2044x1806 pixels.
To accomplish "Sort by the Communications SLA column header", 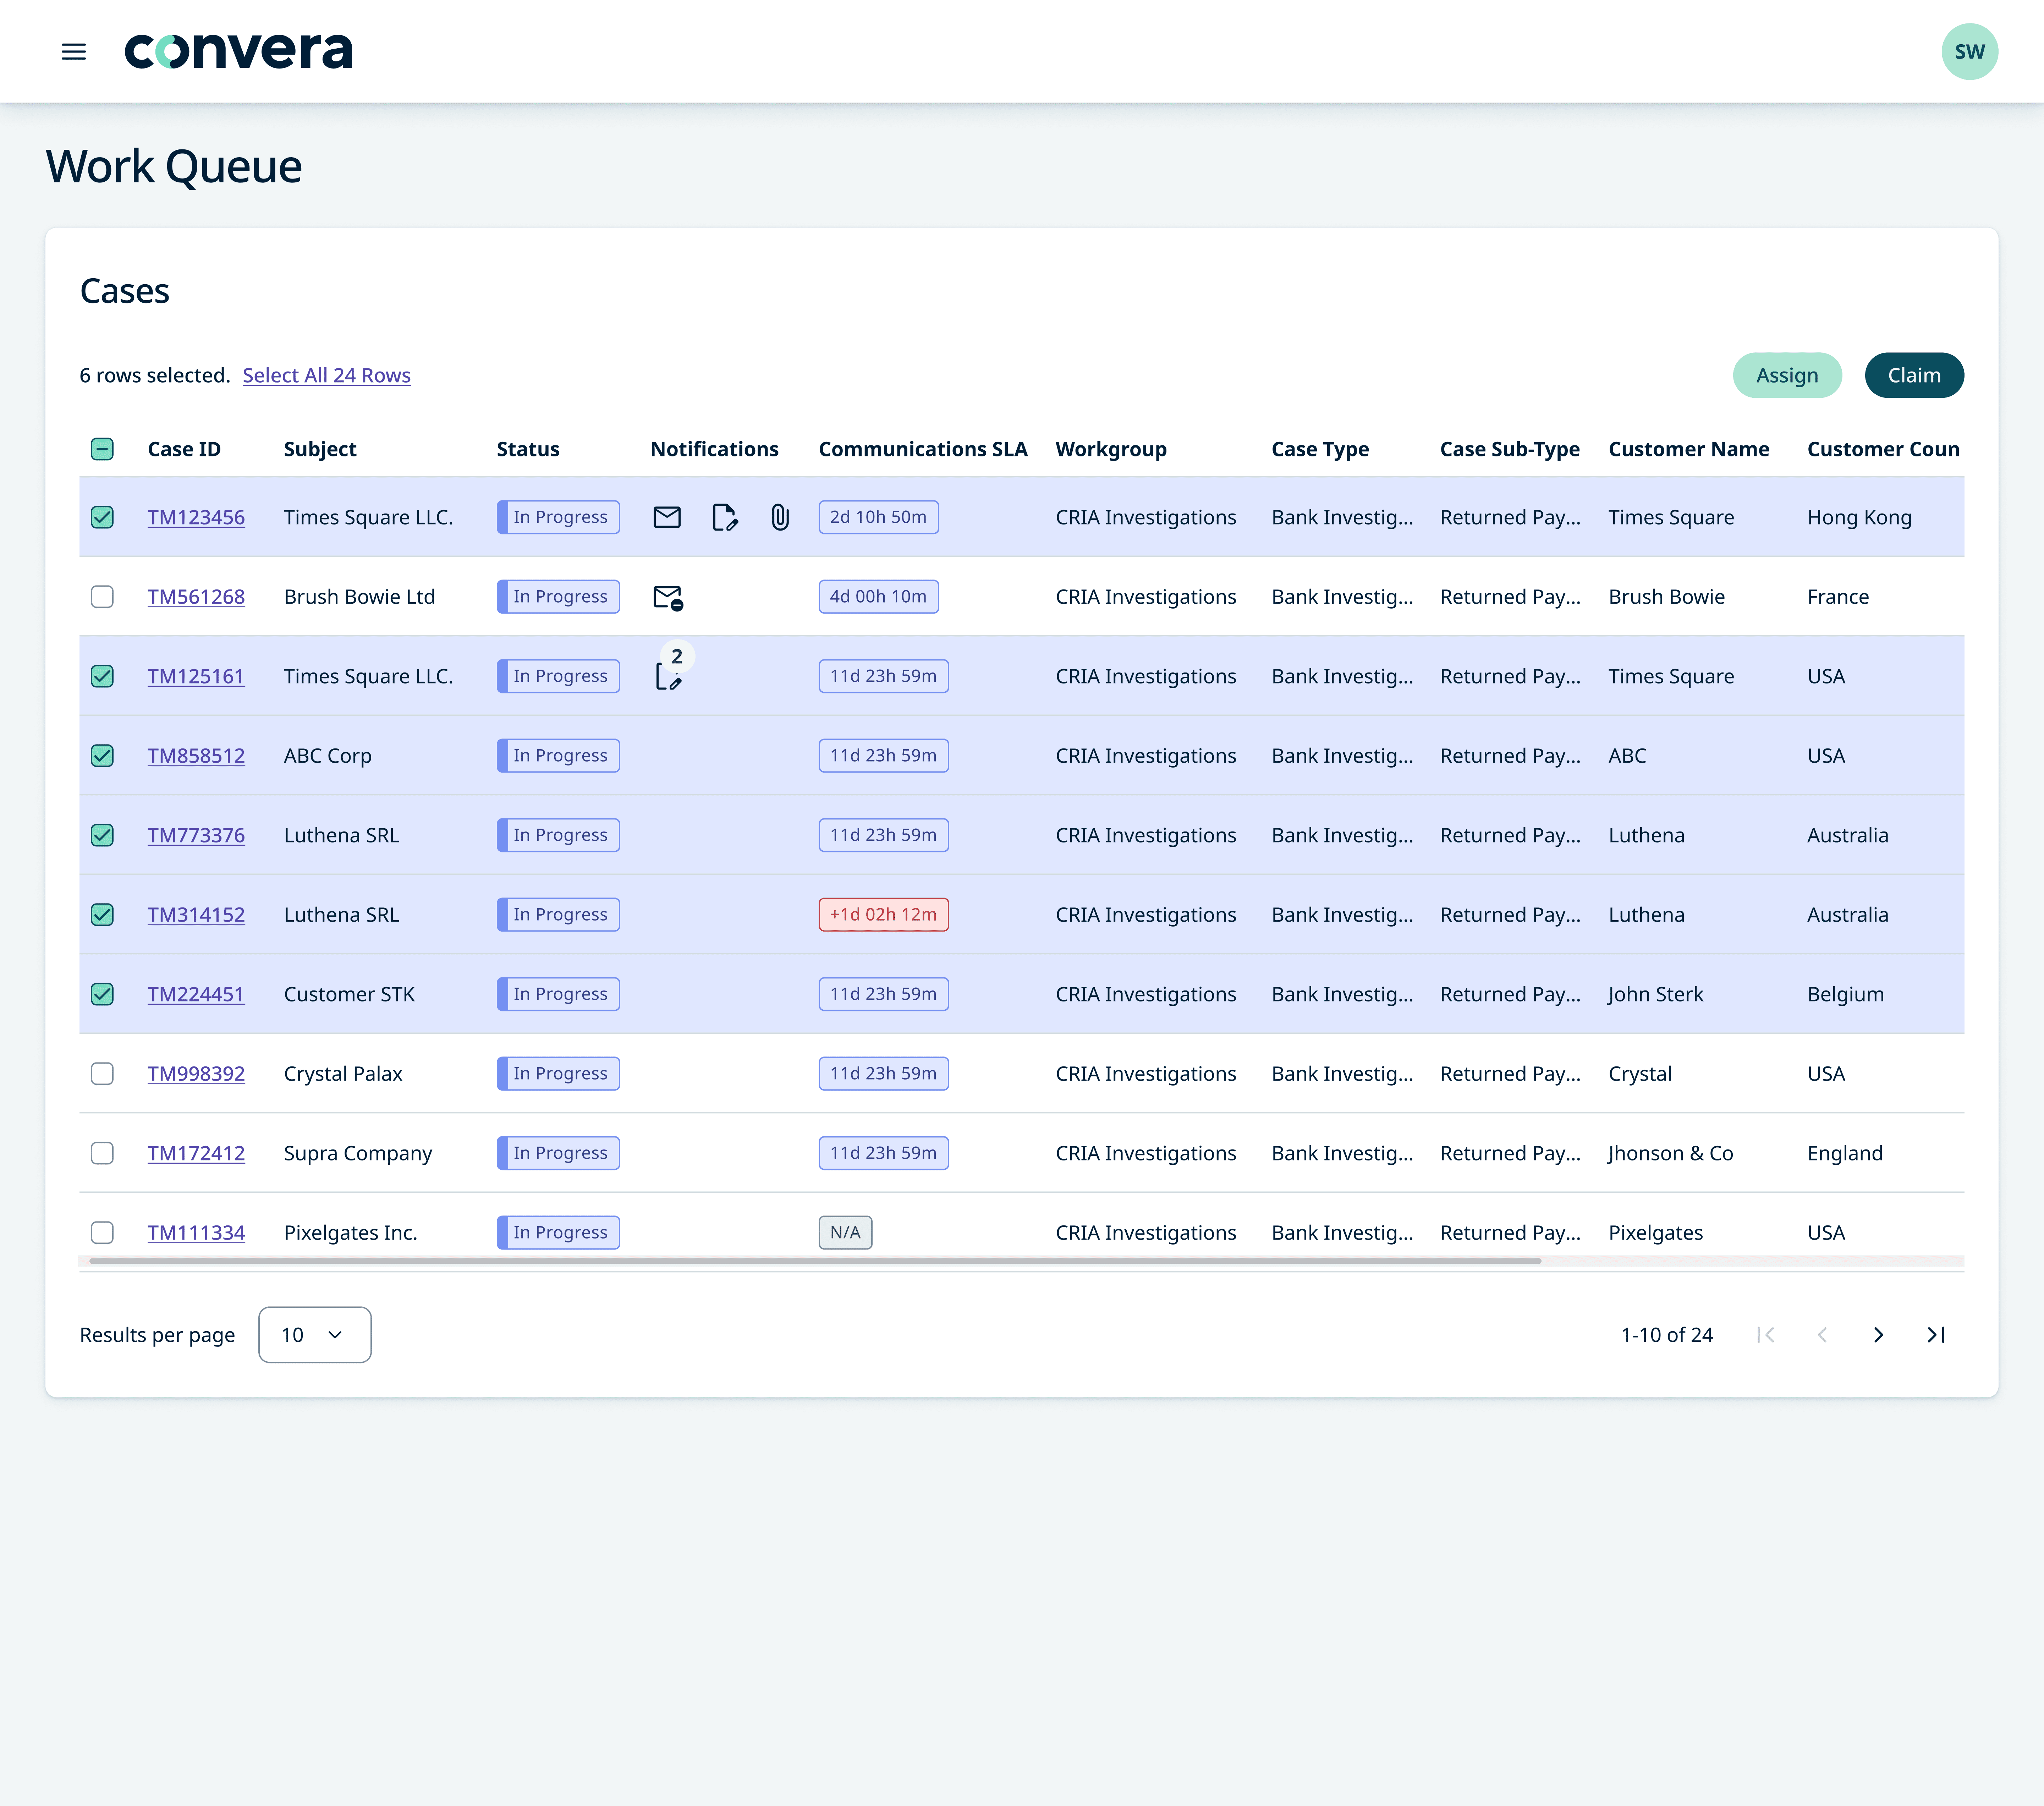I will coord(922,449).
